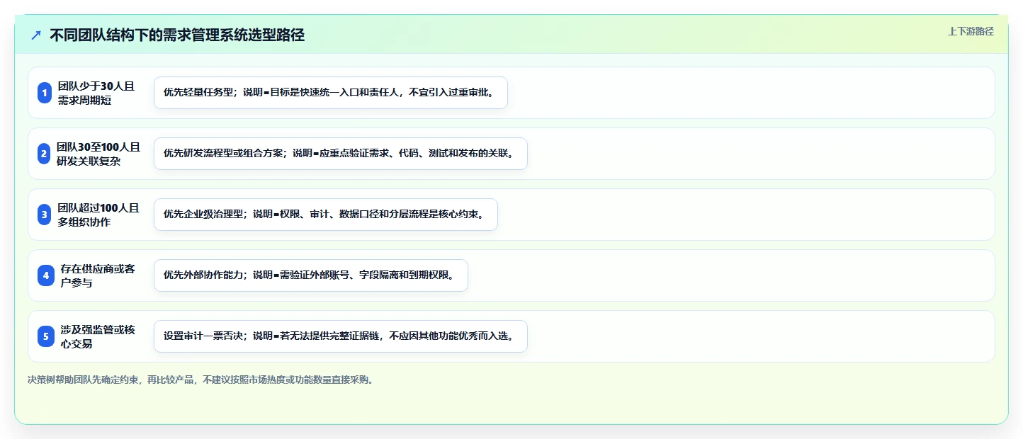The image size is (1023, 439).
Task: Click step number badge 3
Action: 45,215
